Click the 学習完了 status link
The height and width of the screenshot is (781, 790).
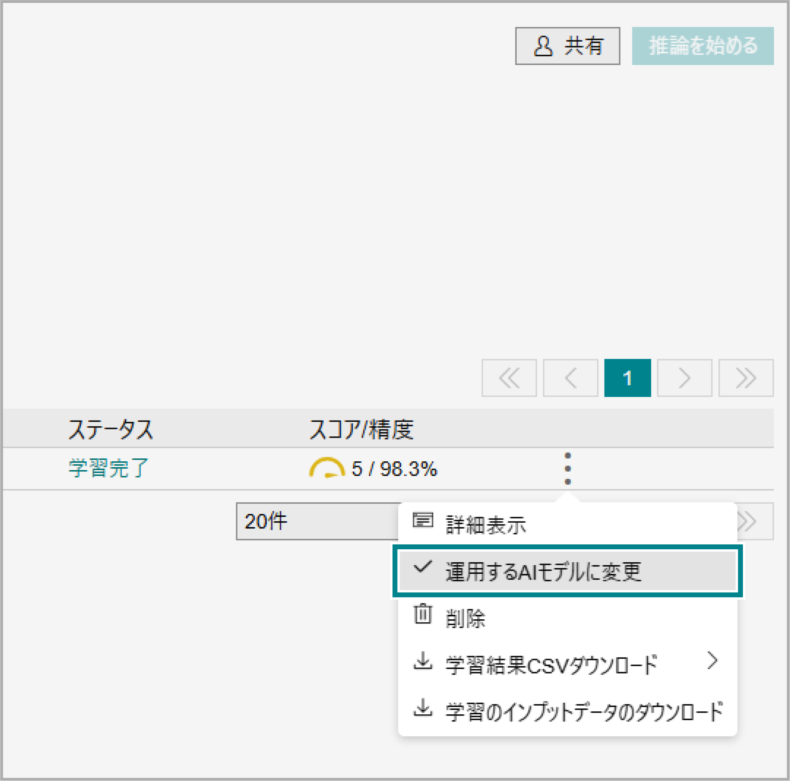point(109,468)
